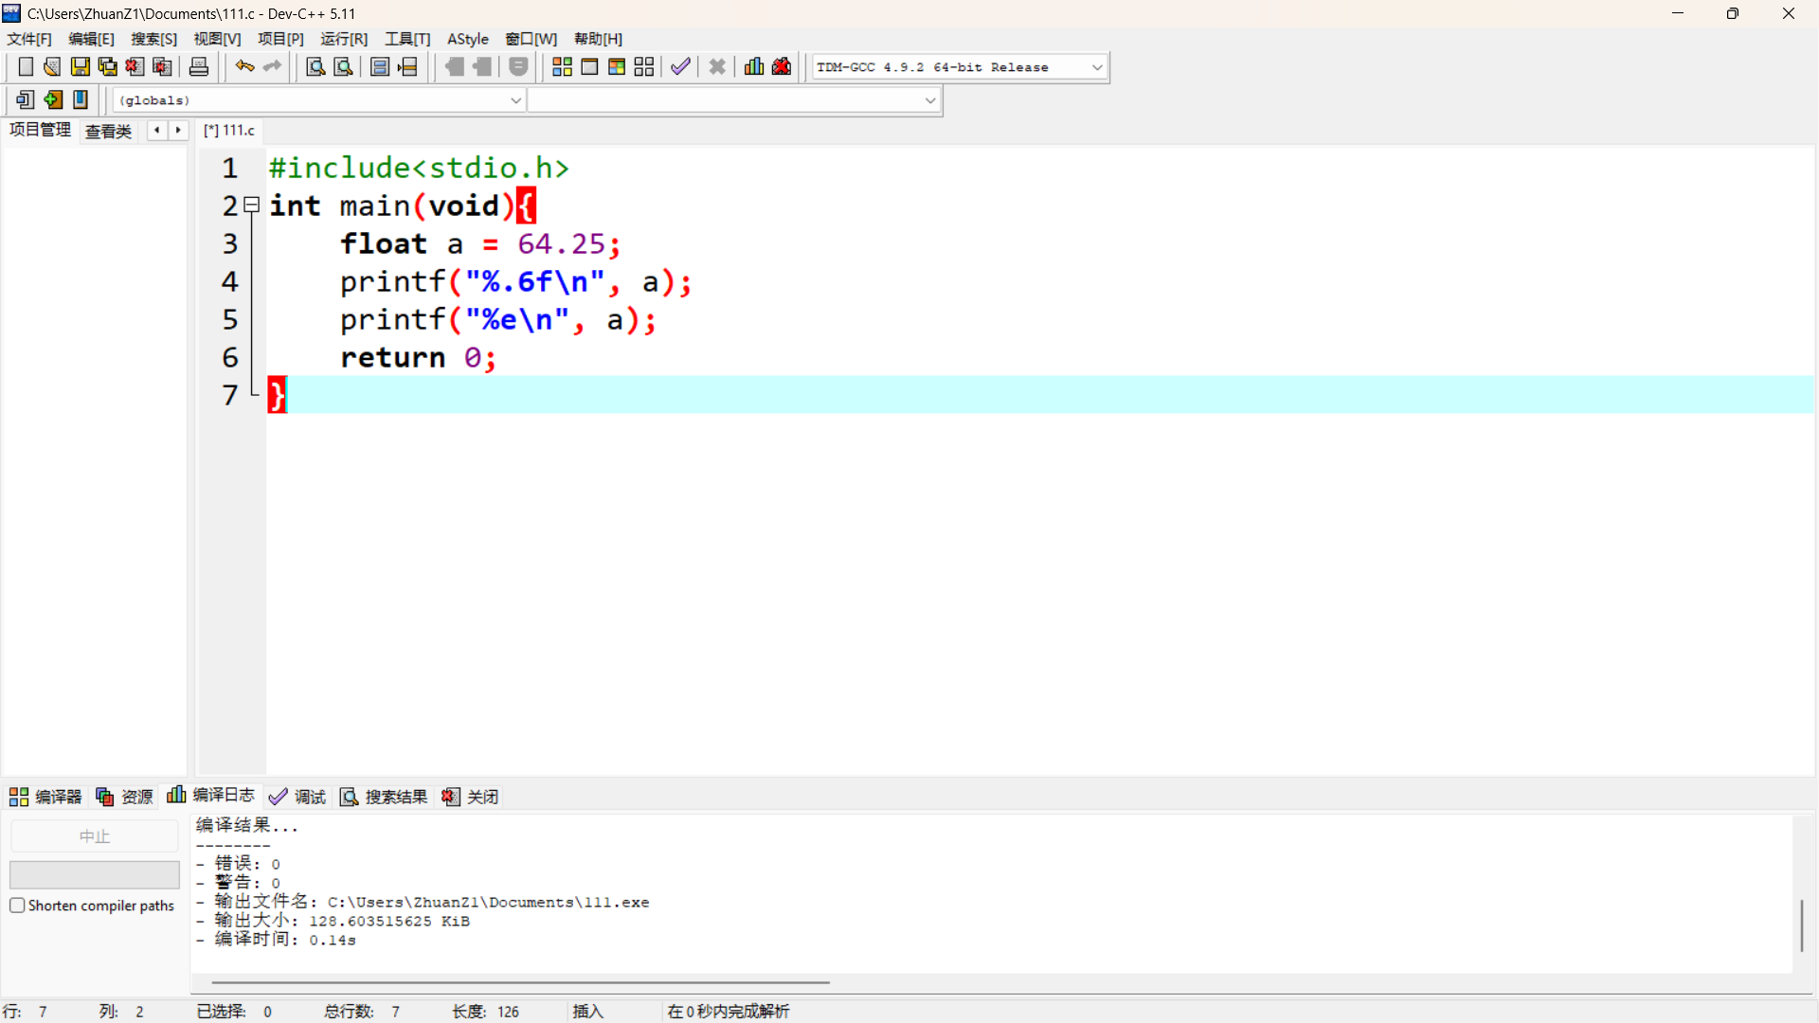Click the compile log vertical scrollbar
Screen dimensions: 1819x1023
[1801, 924]
